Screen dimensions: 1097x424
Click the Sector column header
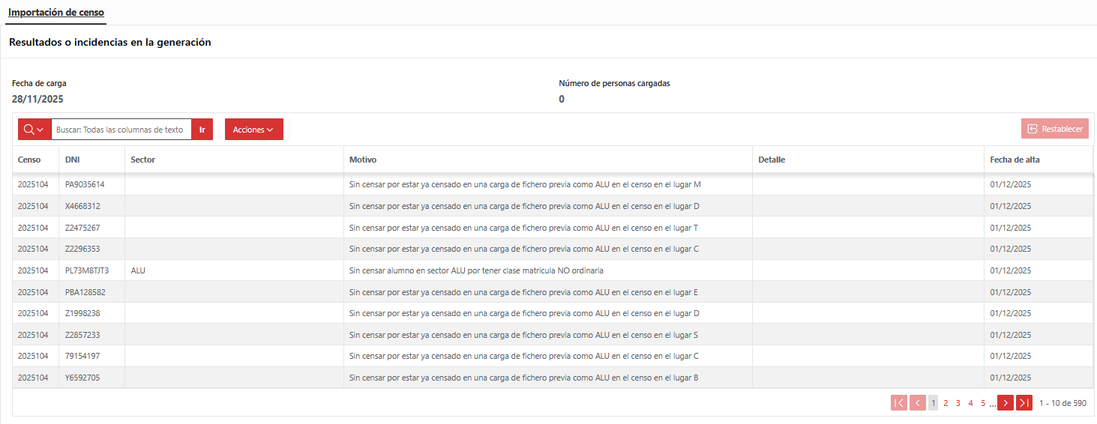pos(142,160)
